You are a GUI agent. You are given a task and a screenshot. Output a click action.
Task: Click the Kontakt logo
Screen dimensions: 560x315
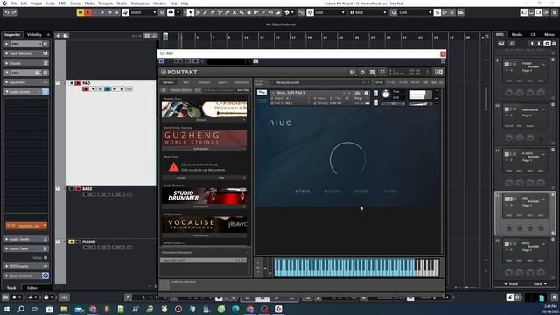pyautogui.click(x=179, y=72)
